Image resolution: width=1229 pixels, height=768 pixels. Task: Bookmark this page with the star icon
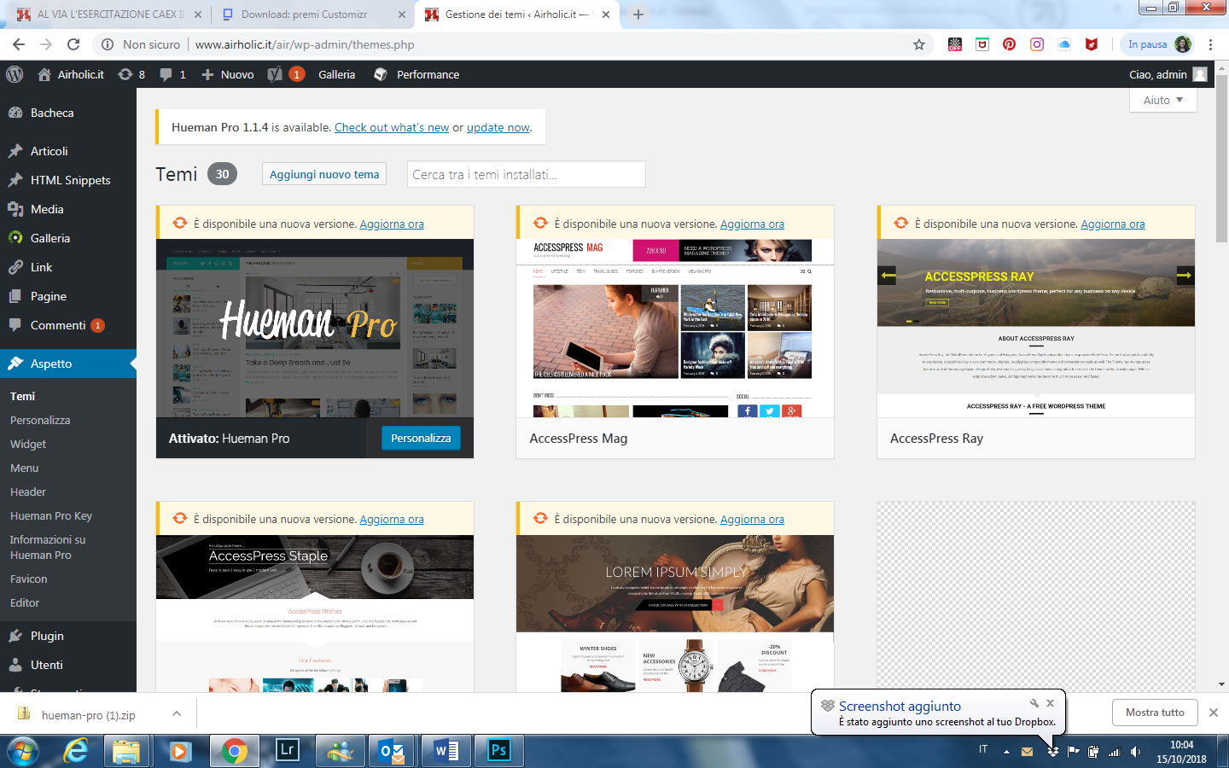pyautogui.click(x=919, y=44)
